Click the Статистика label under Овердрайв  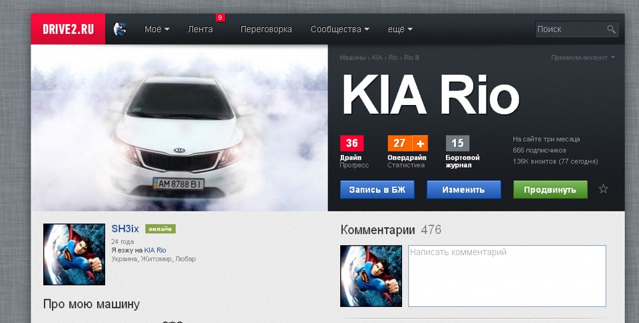(406, 165)
